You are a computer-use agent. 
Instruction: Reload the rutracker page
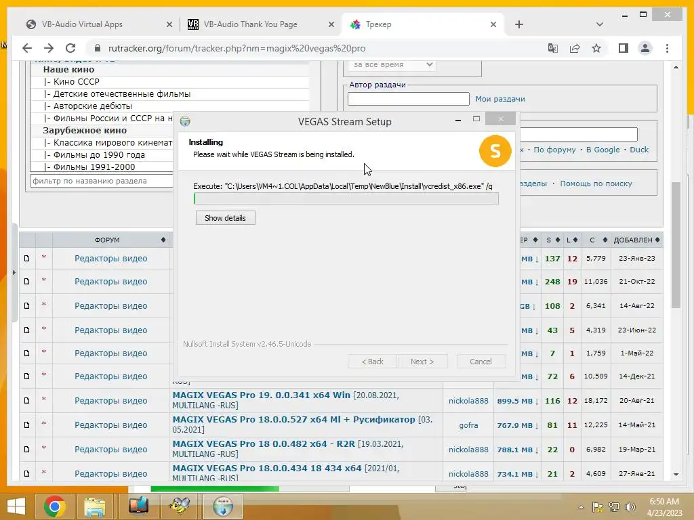(70, 48)
